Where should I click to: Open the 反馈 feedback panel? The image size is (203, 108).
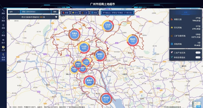[x=3, y=48]
